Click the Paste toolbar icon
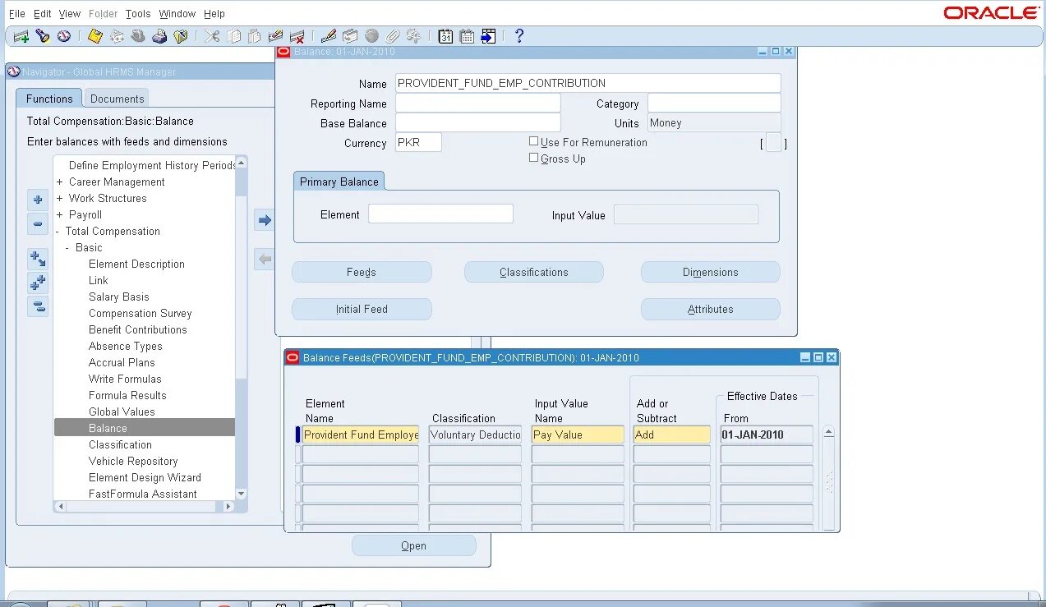Image resolution: width=1046 pixels, height=607 pixels. click(255, 36)
